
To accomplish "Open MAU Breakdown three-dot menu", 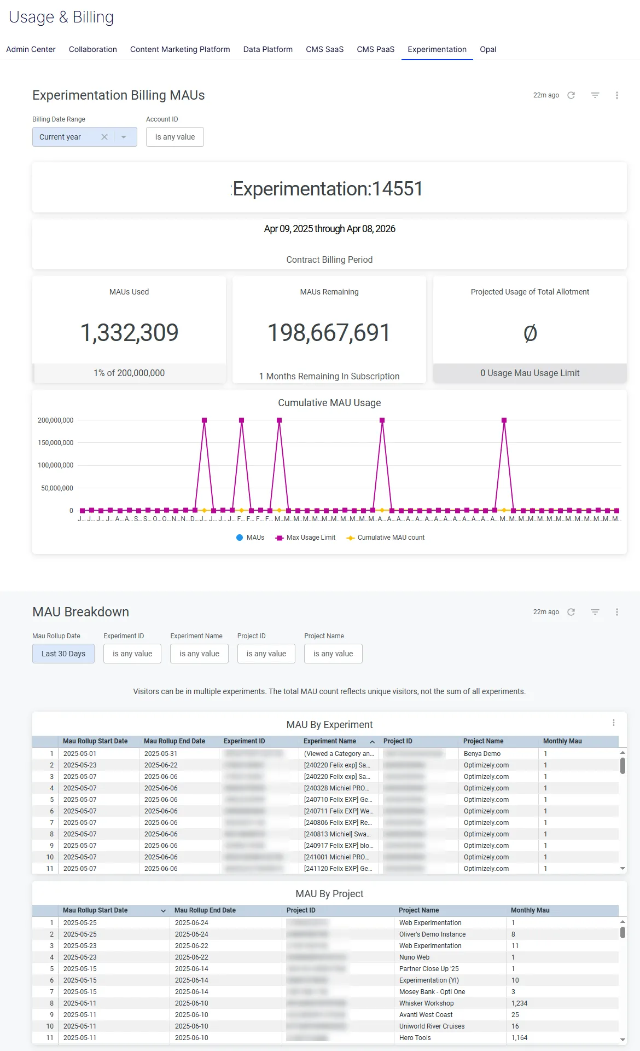I will point(617,612).
